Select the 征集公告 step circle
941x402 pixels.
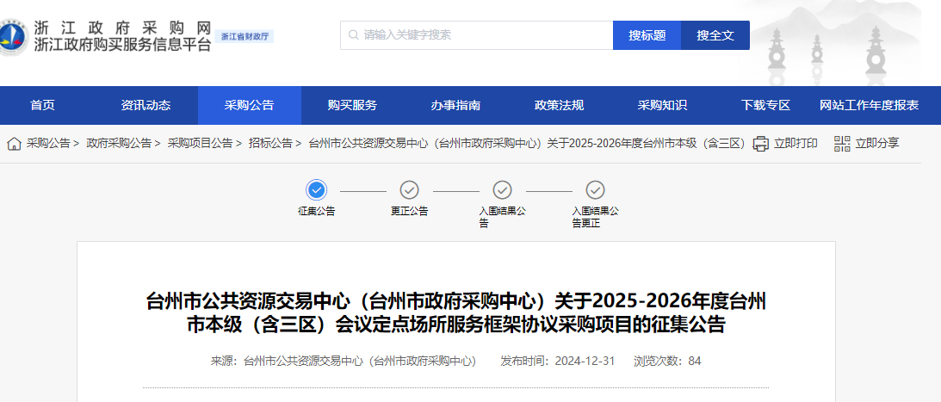(317, 190)
